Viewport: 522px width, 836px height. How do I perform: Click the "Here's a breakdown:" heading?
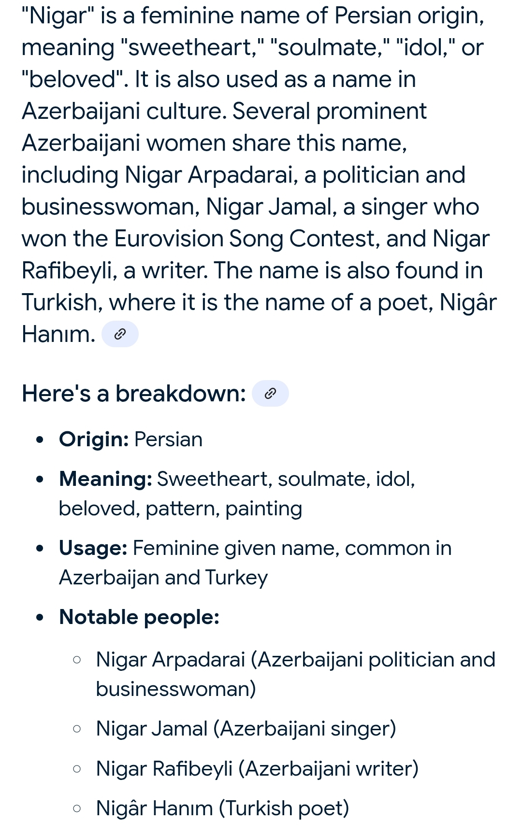click(x=134, y=393)
